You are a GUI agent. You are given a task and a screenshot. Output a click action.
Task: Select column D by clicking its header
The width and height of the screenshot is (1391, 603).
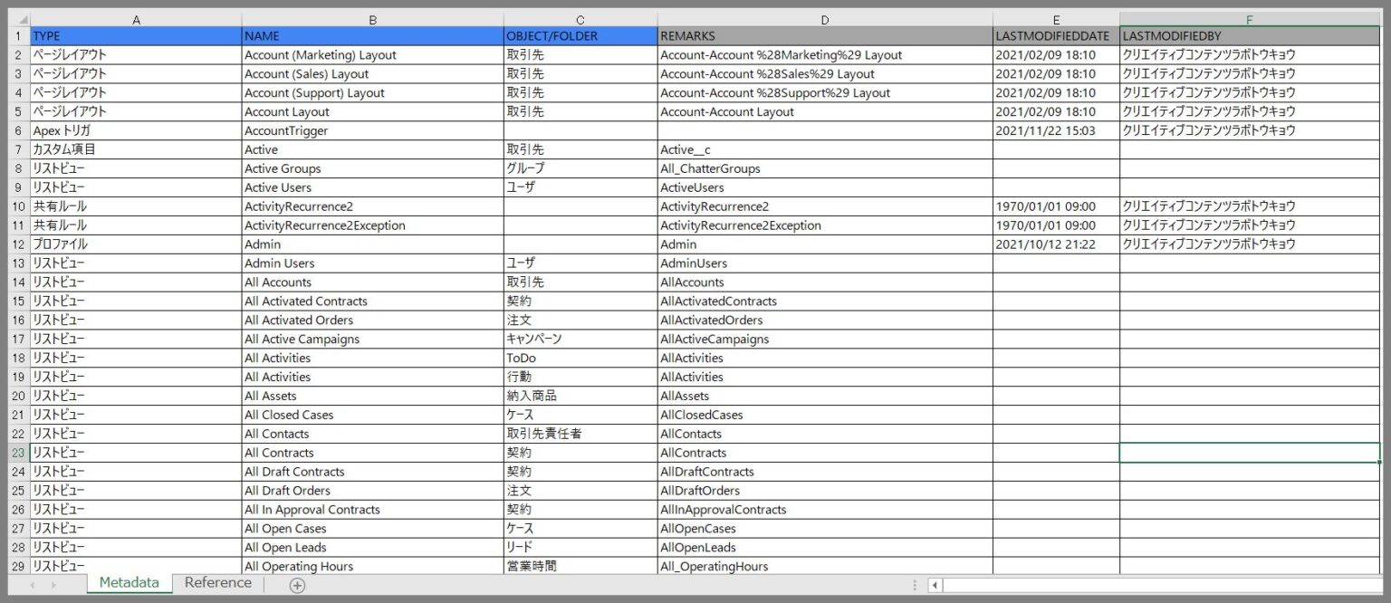point(824,19)
